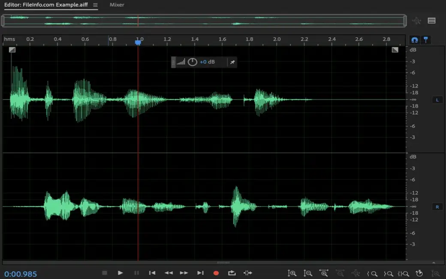The image size is (446, 279).
Task: Open the Editor panel hamburger menu
Action: (x=95, y=5)
